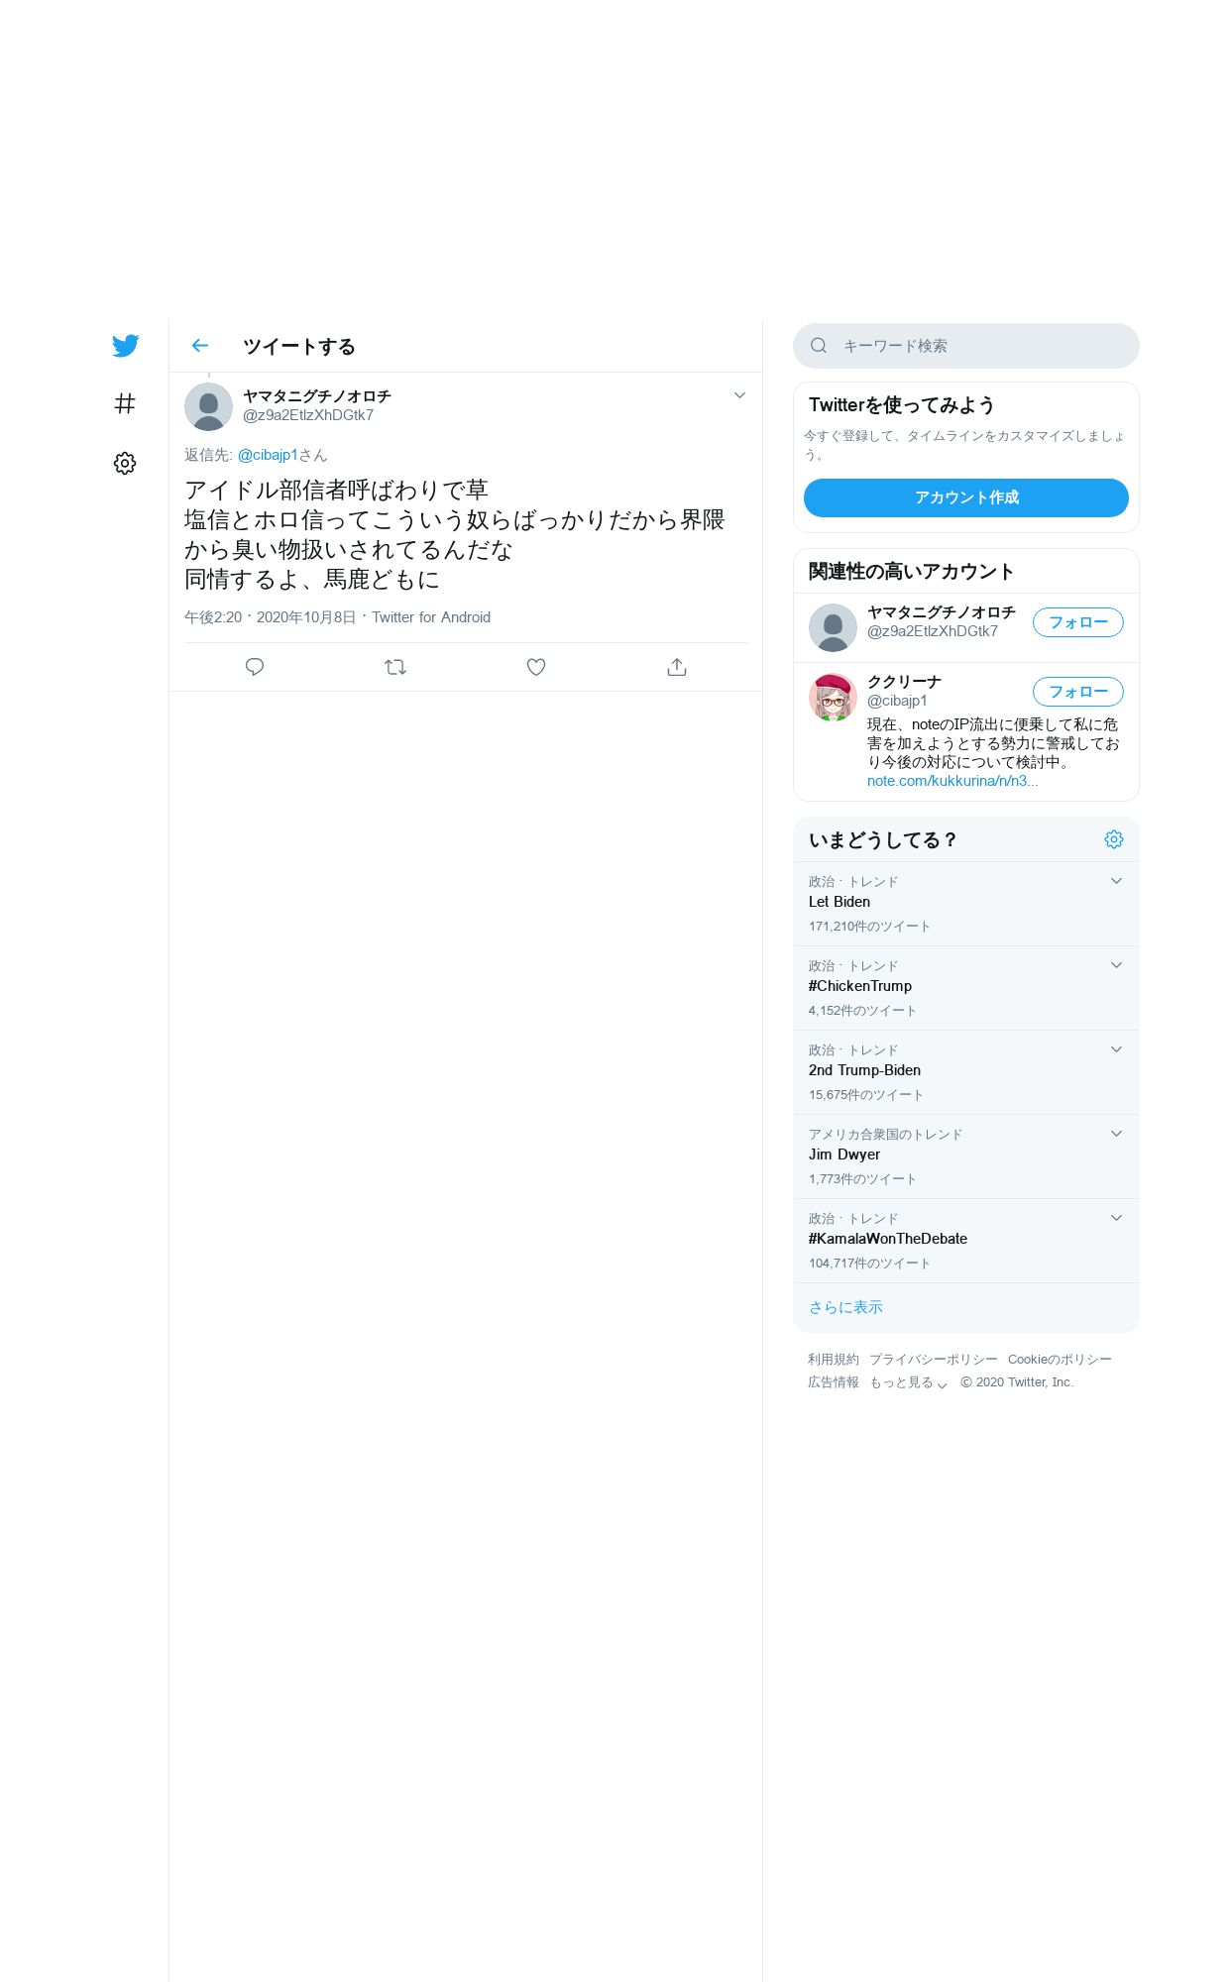Open the tweet's dropdown chevron menu

point(739,395)
